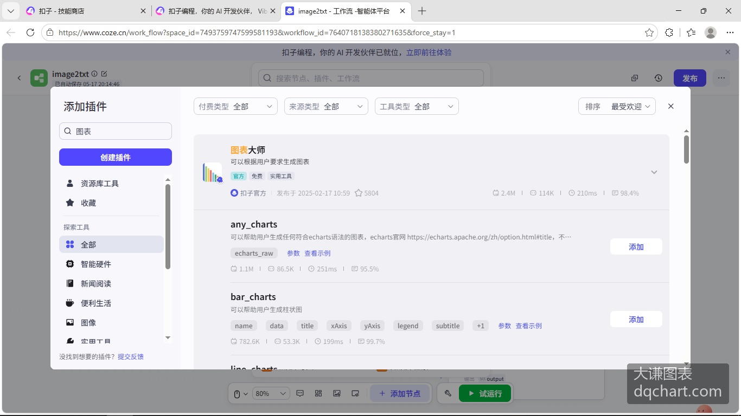
Task: Open the more options ellipsis beside 发布
Action: click(721, 78)
